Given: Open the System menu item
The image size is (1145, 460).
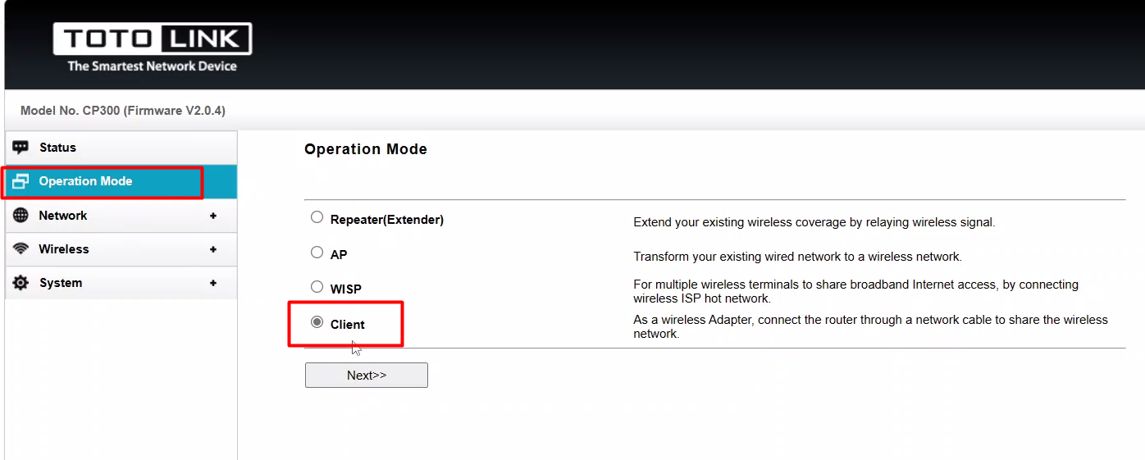Looking at the screenshot, I should 121,283.
